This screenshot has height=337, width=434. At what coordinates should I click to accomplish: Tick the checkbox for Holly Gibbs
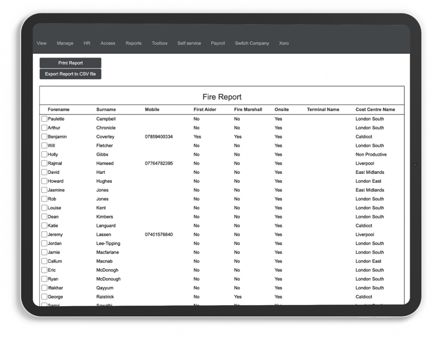click(44, 154)
